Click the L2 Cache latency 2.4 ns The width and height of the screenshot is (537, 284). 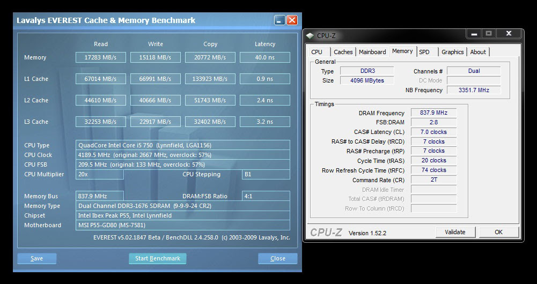tap(265, 100)
